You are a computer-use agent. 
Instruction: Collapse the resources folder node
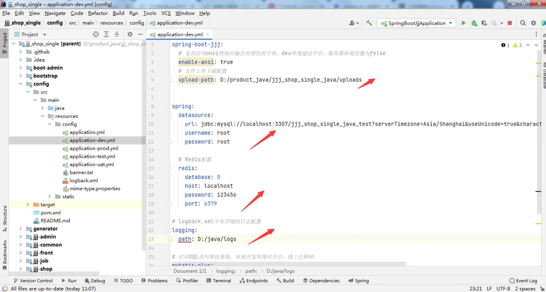tap(42, 116)
